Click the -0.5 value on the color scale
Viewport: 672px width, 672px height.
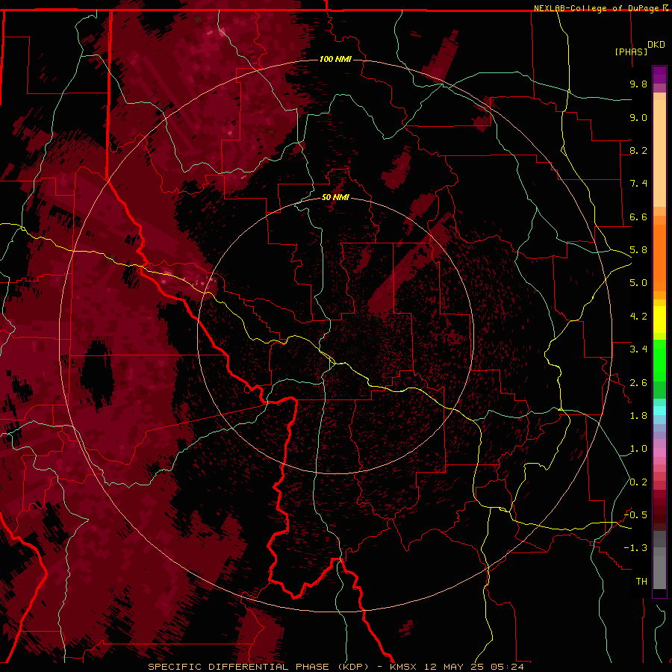click(x=635, y=515)
